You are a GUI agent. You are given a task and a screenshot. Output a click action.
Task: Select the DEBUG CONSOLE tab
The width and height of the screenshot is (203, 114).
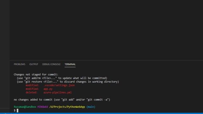pyautogui.click(x=51, y=64)
